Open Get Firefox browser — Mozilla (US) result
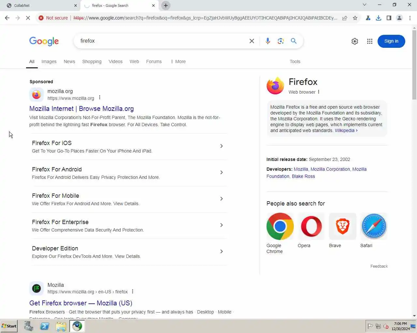Image resolution: width=417 pixels, height=333 pixels. tap(81, 303)
